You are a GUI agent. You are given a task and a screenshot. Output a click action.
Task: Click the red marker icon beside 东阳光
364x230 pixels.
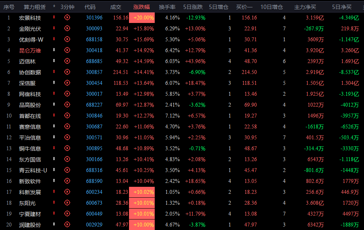[54, 202]
